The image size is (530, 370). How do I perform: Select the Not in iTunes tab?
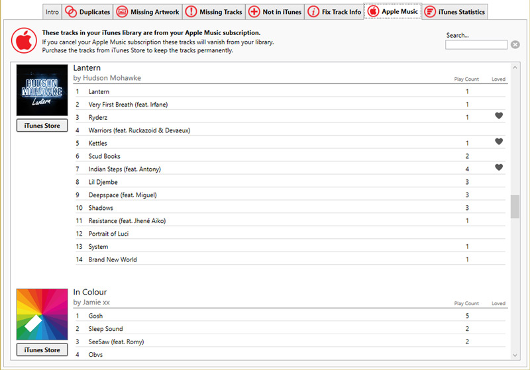coord(275,12)
